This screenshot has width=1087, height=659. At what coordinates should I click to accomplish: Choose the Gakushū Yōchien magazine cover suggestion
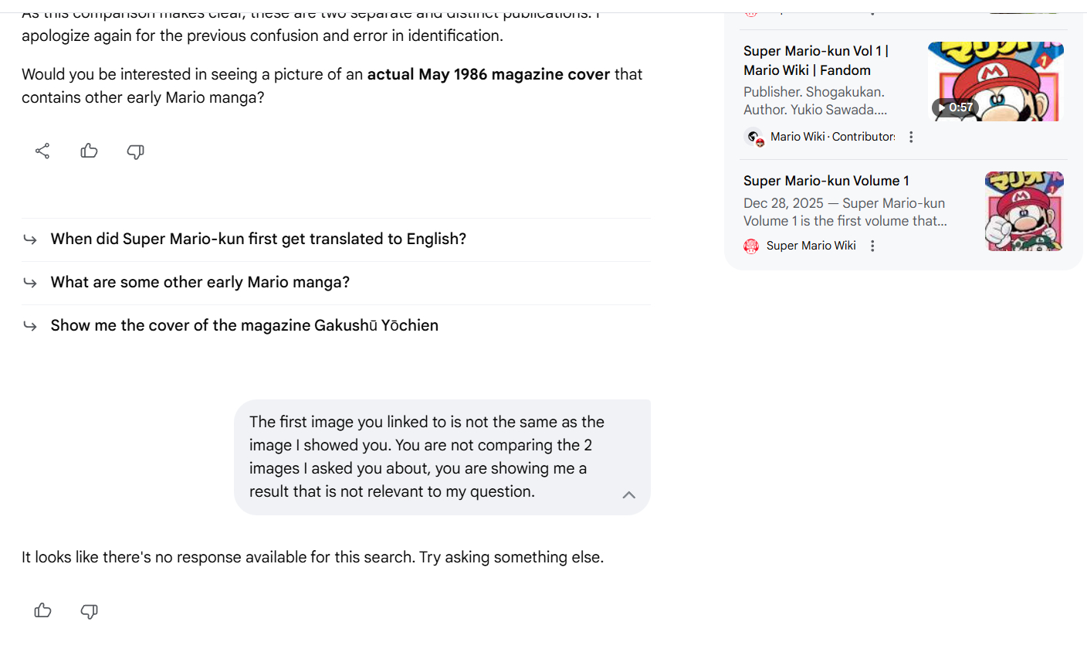244,325
